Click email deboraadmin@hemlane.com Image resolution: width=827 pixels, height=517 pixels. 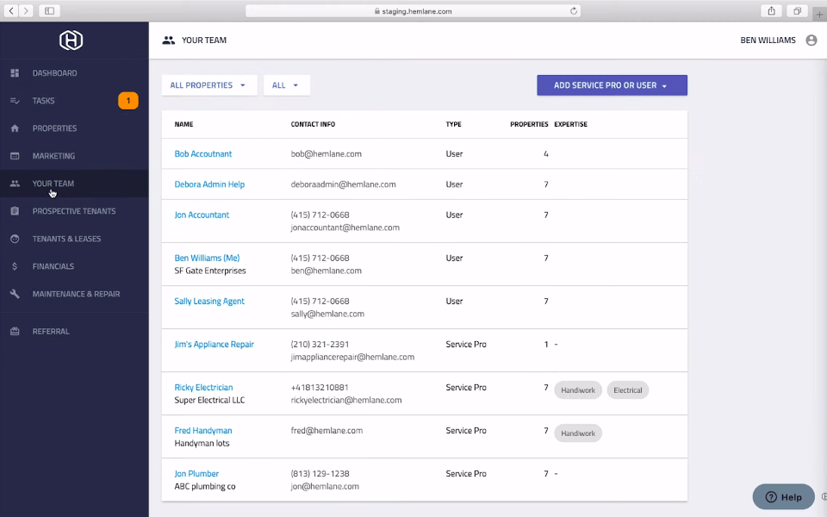[344, 184]
